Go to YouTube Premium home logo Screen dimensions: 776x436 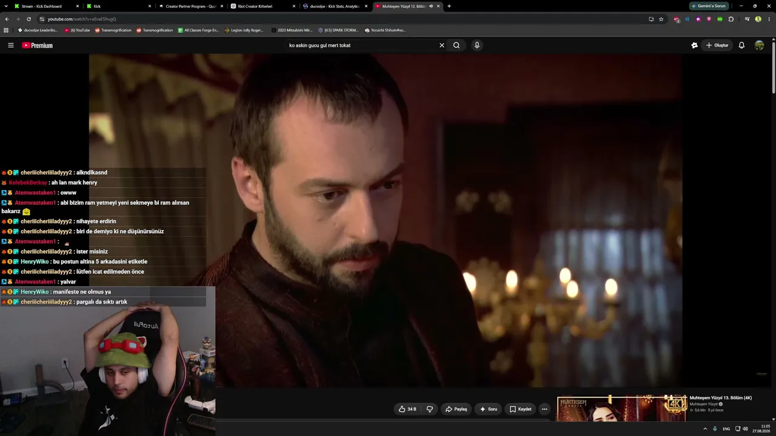38,45
